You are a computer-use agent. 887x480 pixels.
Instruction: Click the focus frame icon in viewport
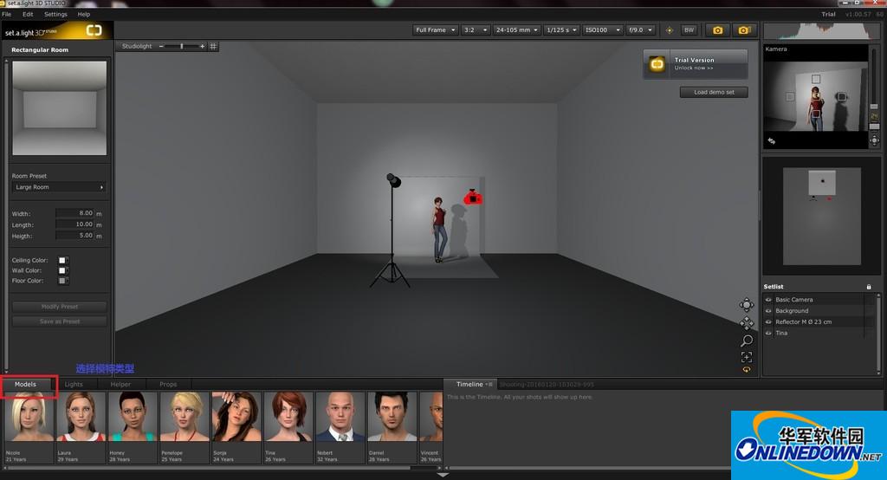coord(746,357)
